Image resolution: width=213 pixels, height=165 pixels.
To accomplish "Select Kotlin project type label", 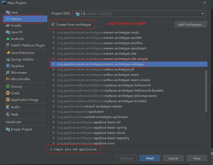I will [15, 107].
